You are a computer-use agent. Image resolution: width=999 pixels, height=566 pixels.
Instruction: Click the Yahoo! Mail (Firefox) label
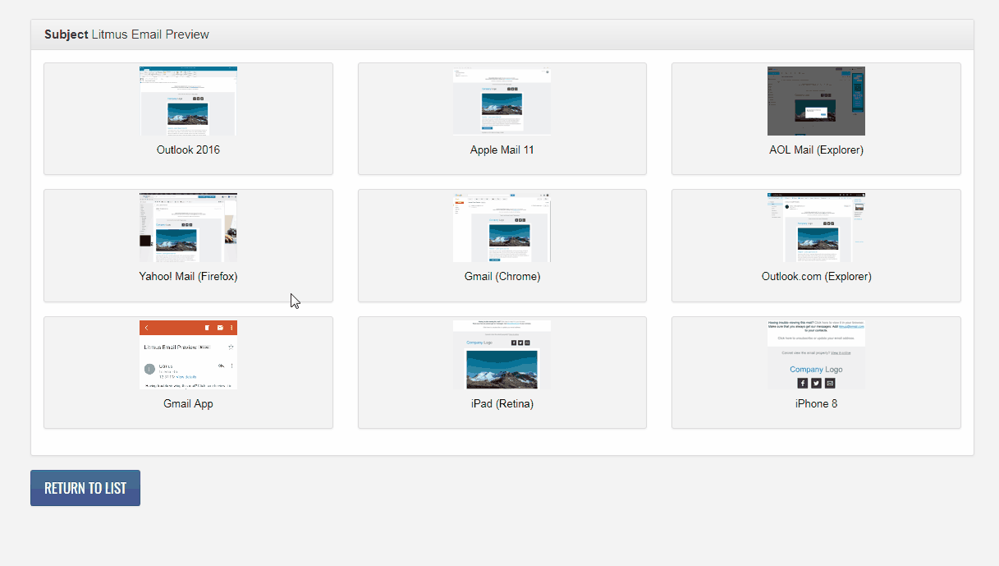[188, 277]
